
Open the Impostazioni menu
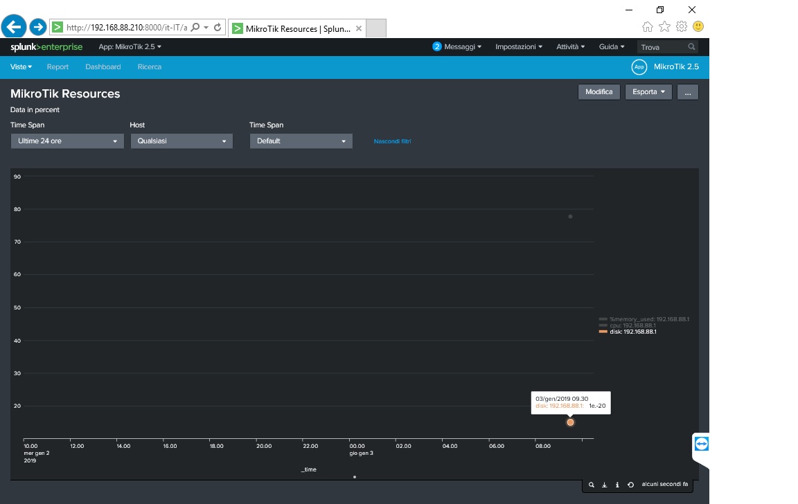pyautogui.click(x=519, y=47)
